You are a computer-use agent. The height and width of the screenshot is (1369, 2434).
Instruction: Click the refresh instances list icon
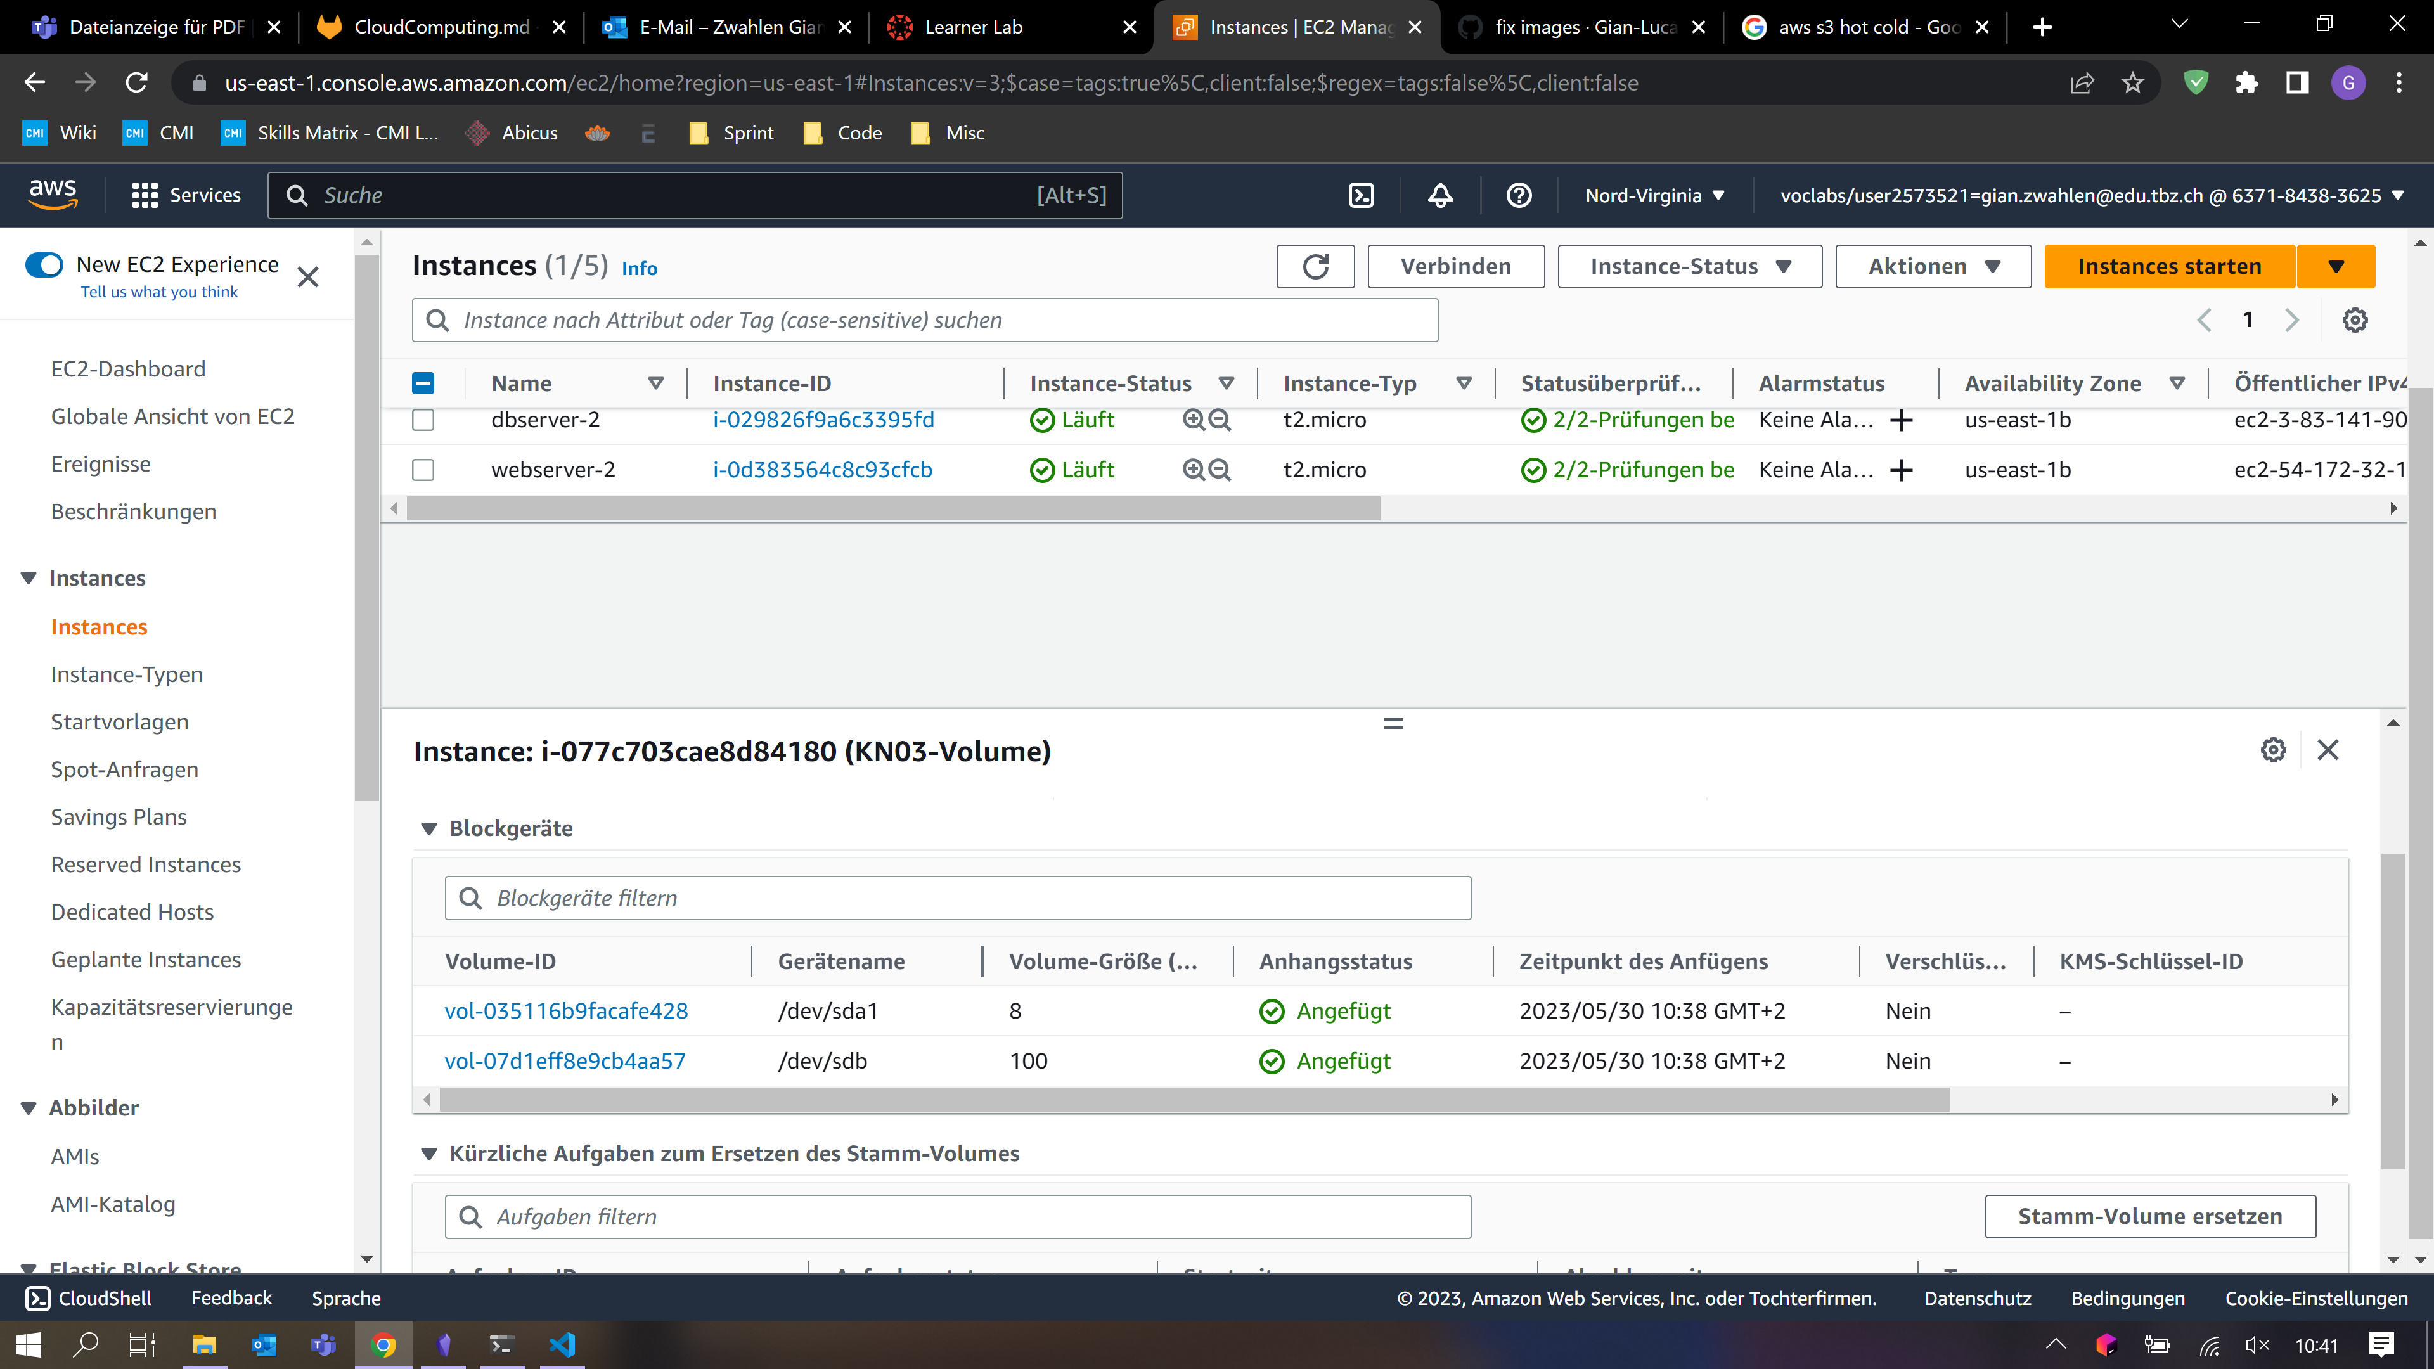[x=1315, y=266]
